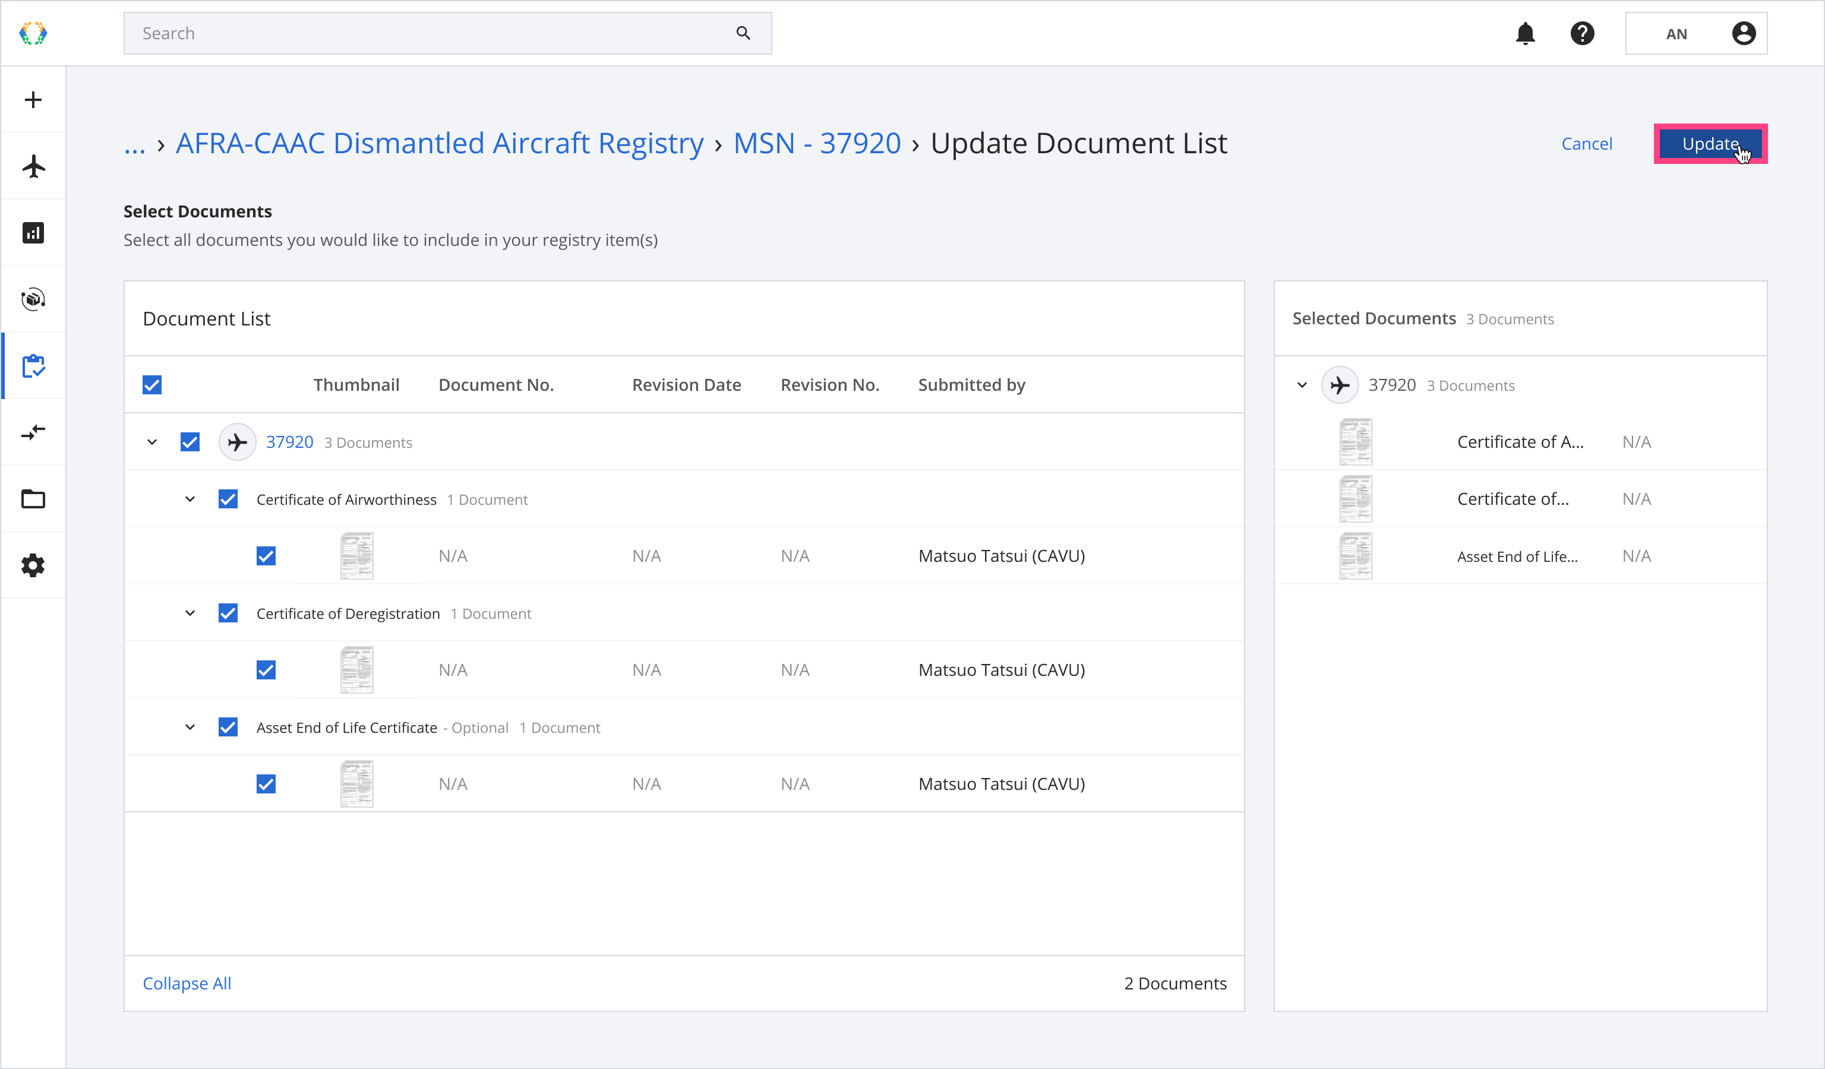The height and width of the screenshot is (1069, 1825).
Task: Uncheck the Certificate of Airworthiness group checkbox
Action: pyautogui.click(x=228, y=499)
